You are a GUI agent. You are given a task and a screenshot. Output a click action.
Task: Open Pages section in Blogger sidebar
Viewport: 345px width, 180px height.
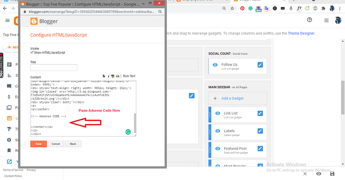(x=9, y=108)
